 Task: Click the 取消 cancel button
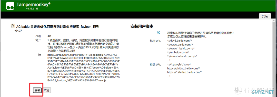point(47,90)
